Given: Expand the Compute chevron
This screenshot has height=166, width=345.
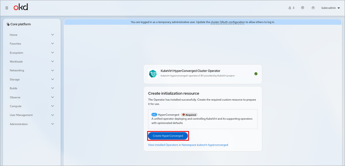Looking at the screenshot, I should pyautogui.click(x=52, y=106).
